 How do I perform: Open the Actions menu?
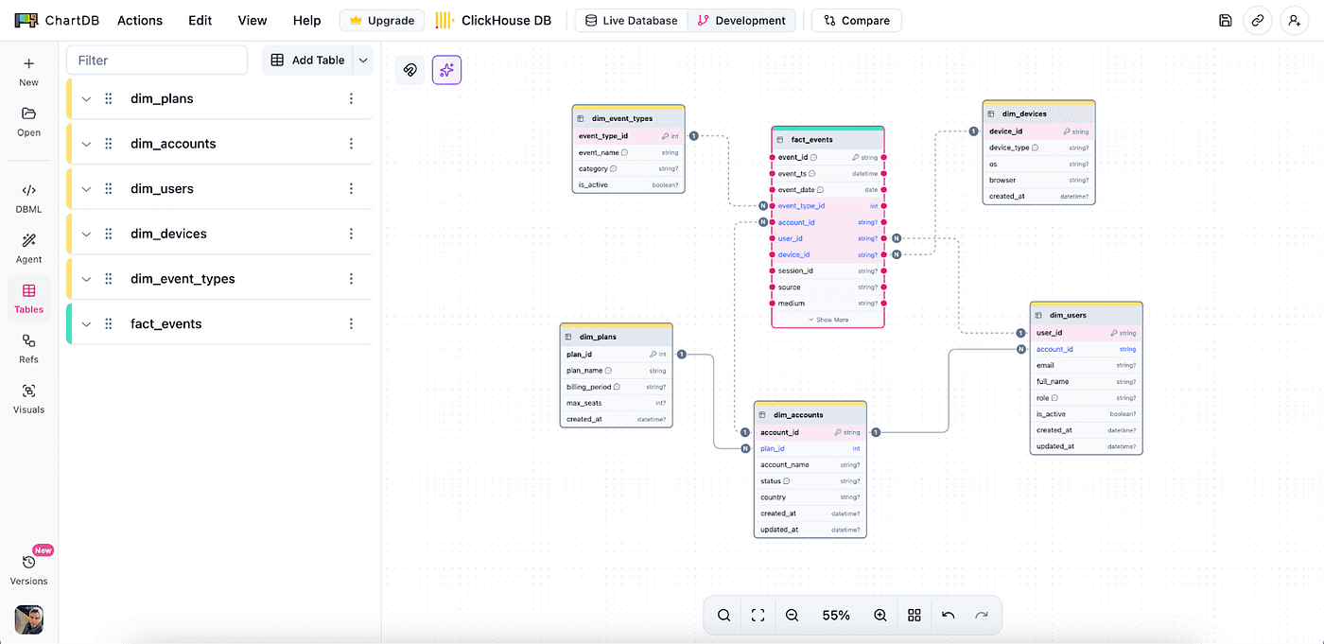[140, 20]
